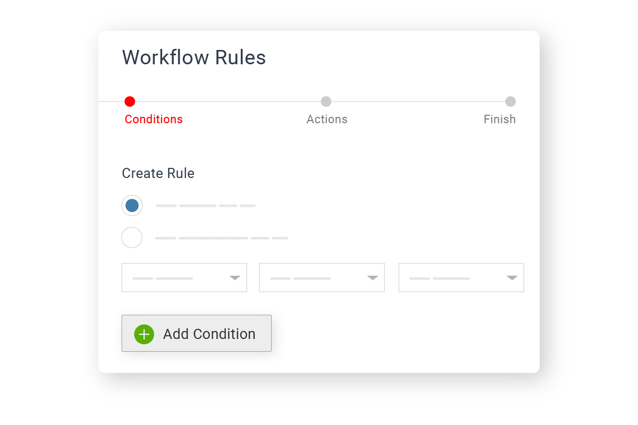
Task: Jump to the Finish step label
Action: [x=499, y=120]
